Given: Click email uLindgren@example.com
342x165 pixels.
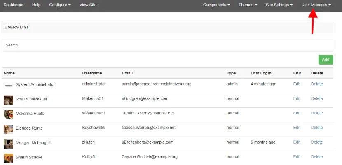Looking at the screenshot, I should point(145,98).
